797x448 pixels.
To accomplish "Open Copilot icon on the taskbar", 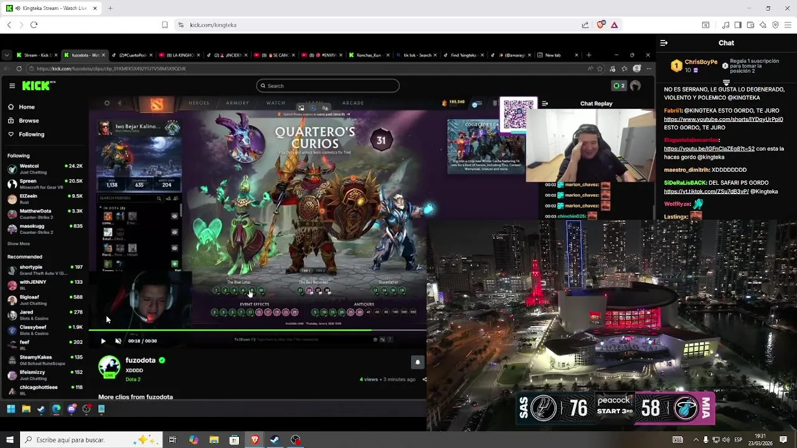I will (194, 440).
